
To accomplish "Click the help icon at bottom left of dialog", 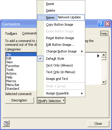I will coord(6,124).
